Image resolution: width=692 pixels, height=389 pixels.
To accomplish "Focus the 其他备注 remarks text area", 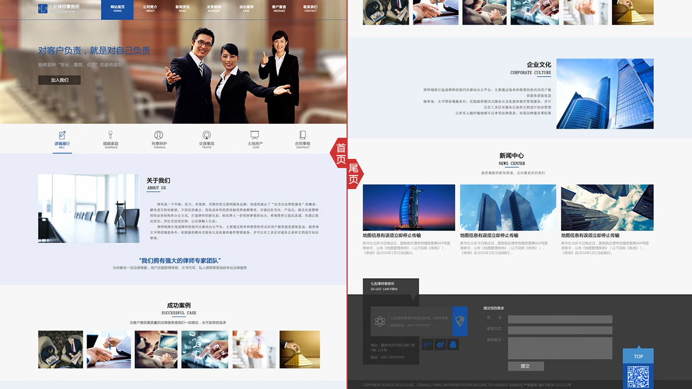I will [560, 348].
